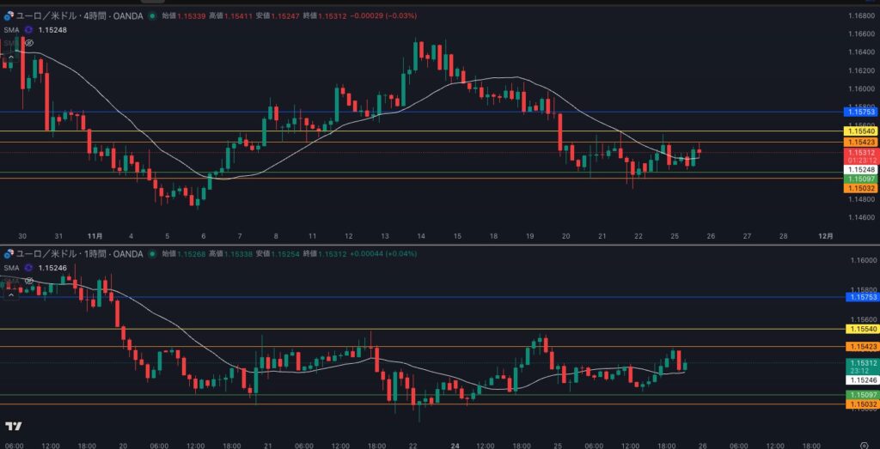Show the hidden SMA via eye icon on the 1-hour chart
This screenshot has height=449, width=880.
[x=28, y=280]
